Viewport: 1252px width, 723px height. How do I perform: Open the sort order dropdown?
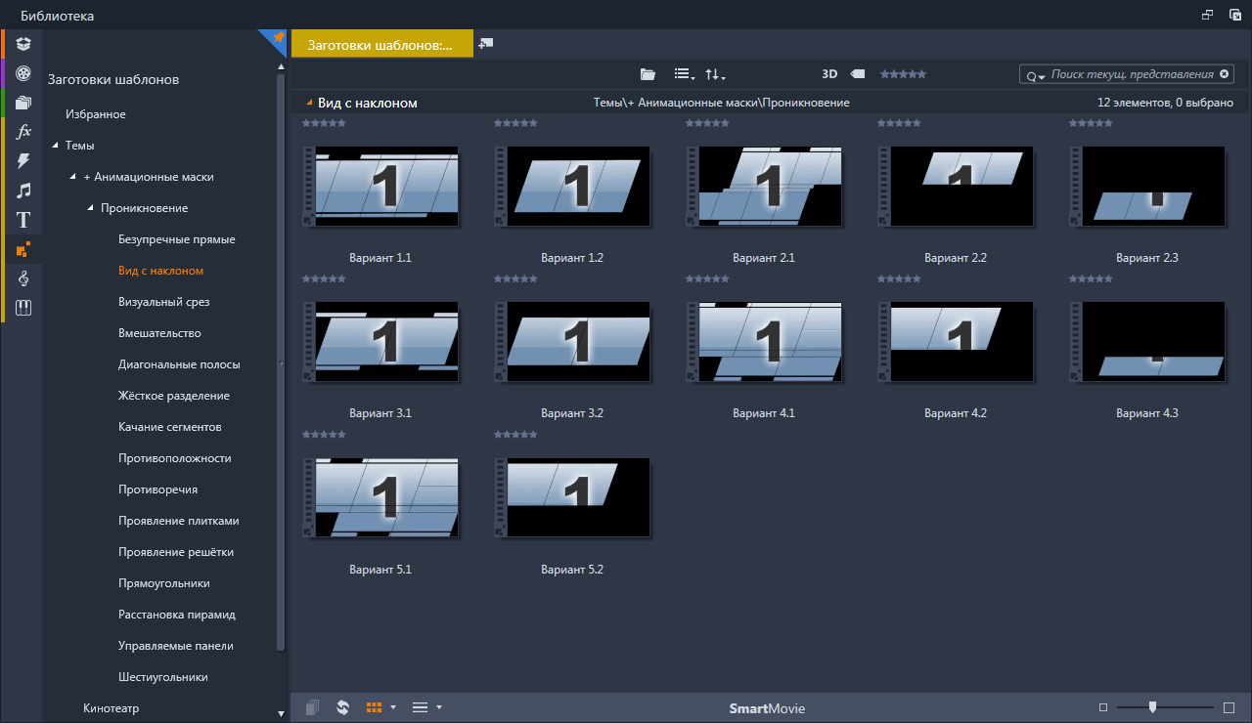(x=716, y=74)
